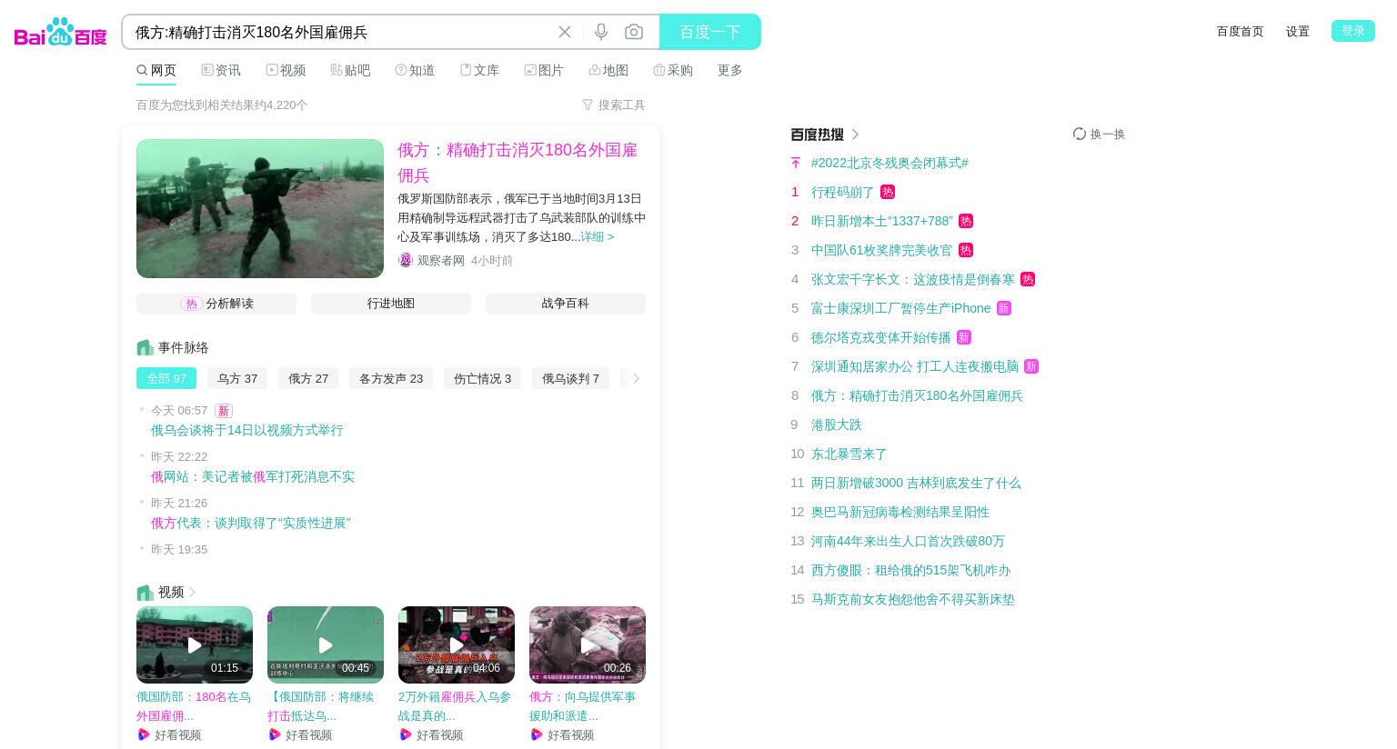
Task: Open hot search 中国队61枚奖牌完美收官
Action: click(881, 250)
